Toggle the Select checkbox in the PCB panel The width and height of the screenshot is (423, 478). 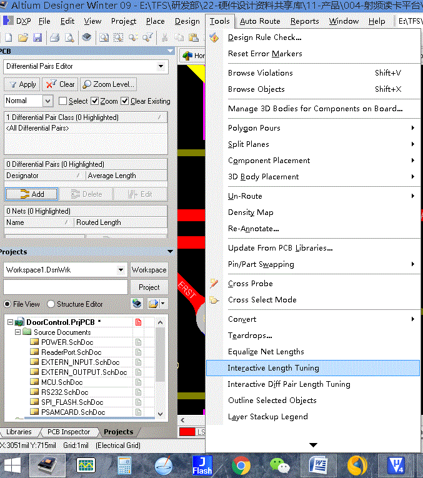(x=62, y=101)
